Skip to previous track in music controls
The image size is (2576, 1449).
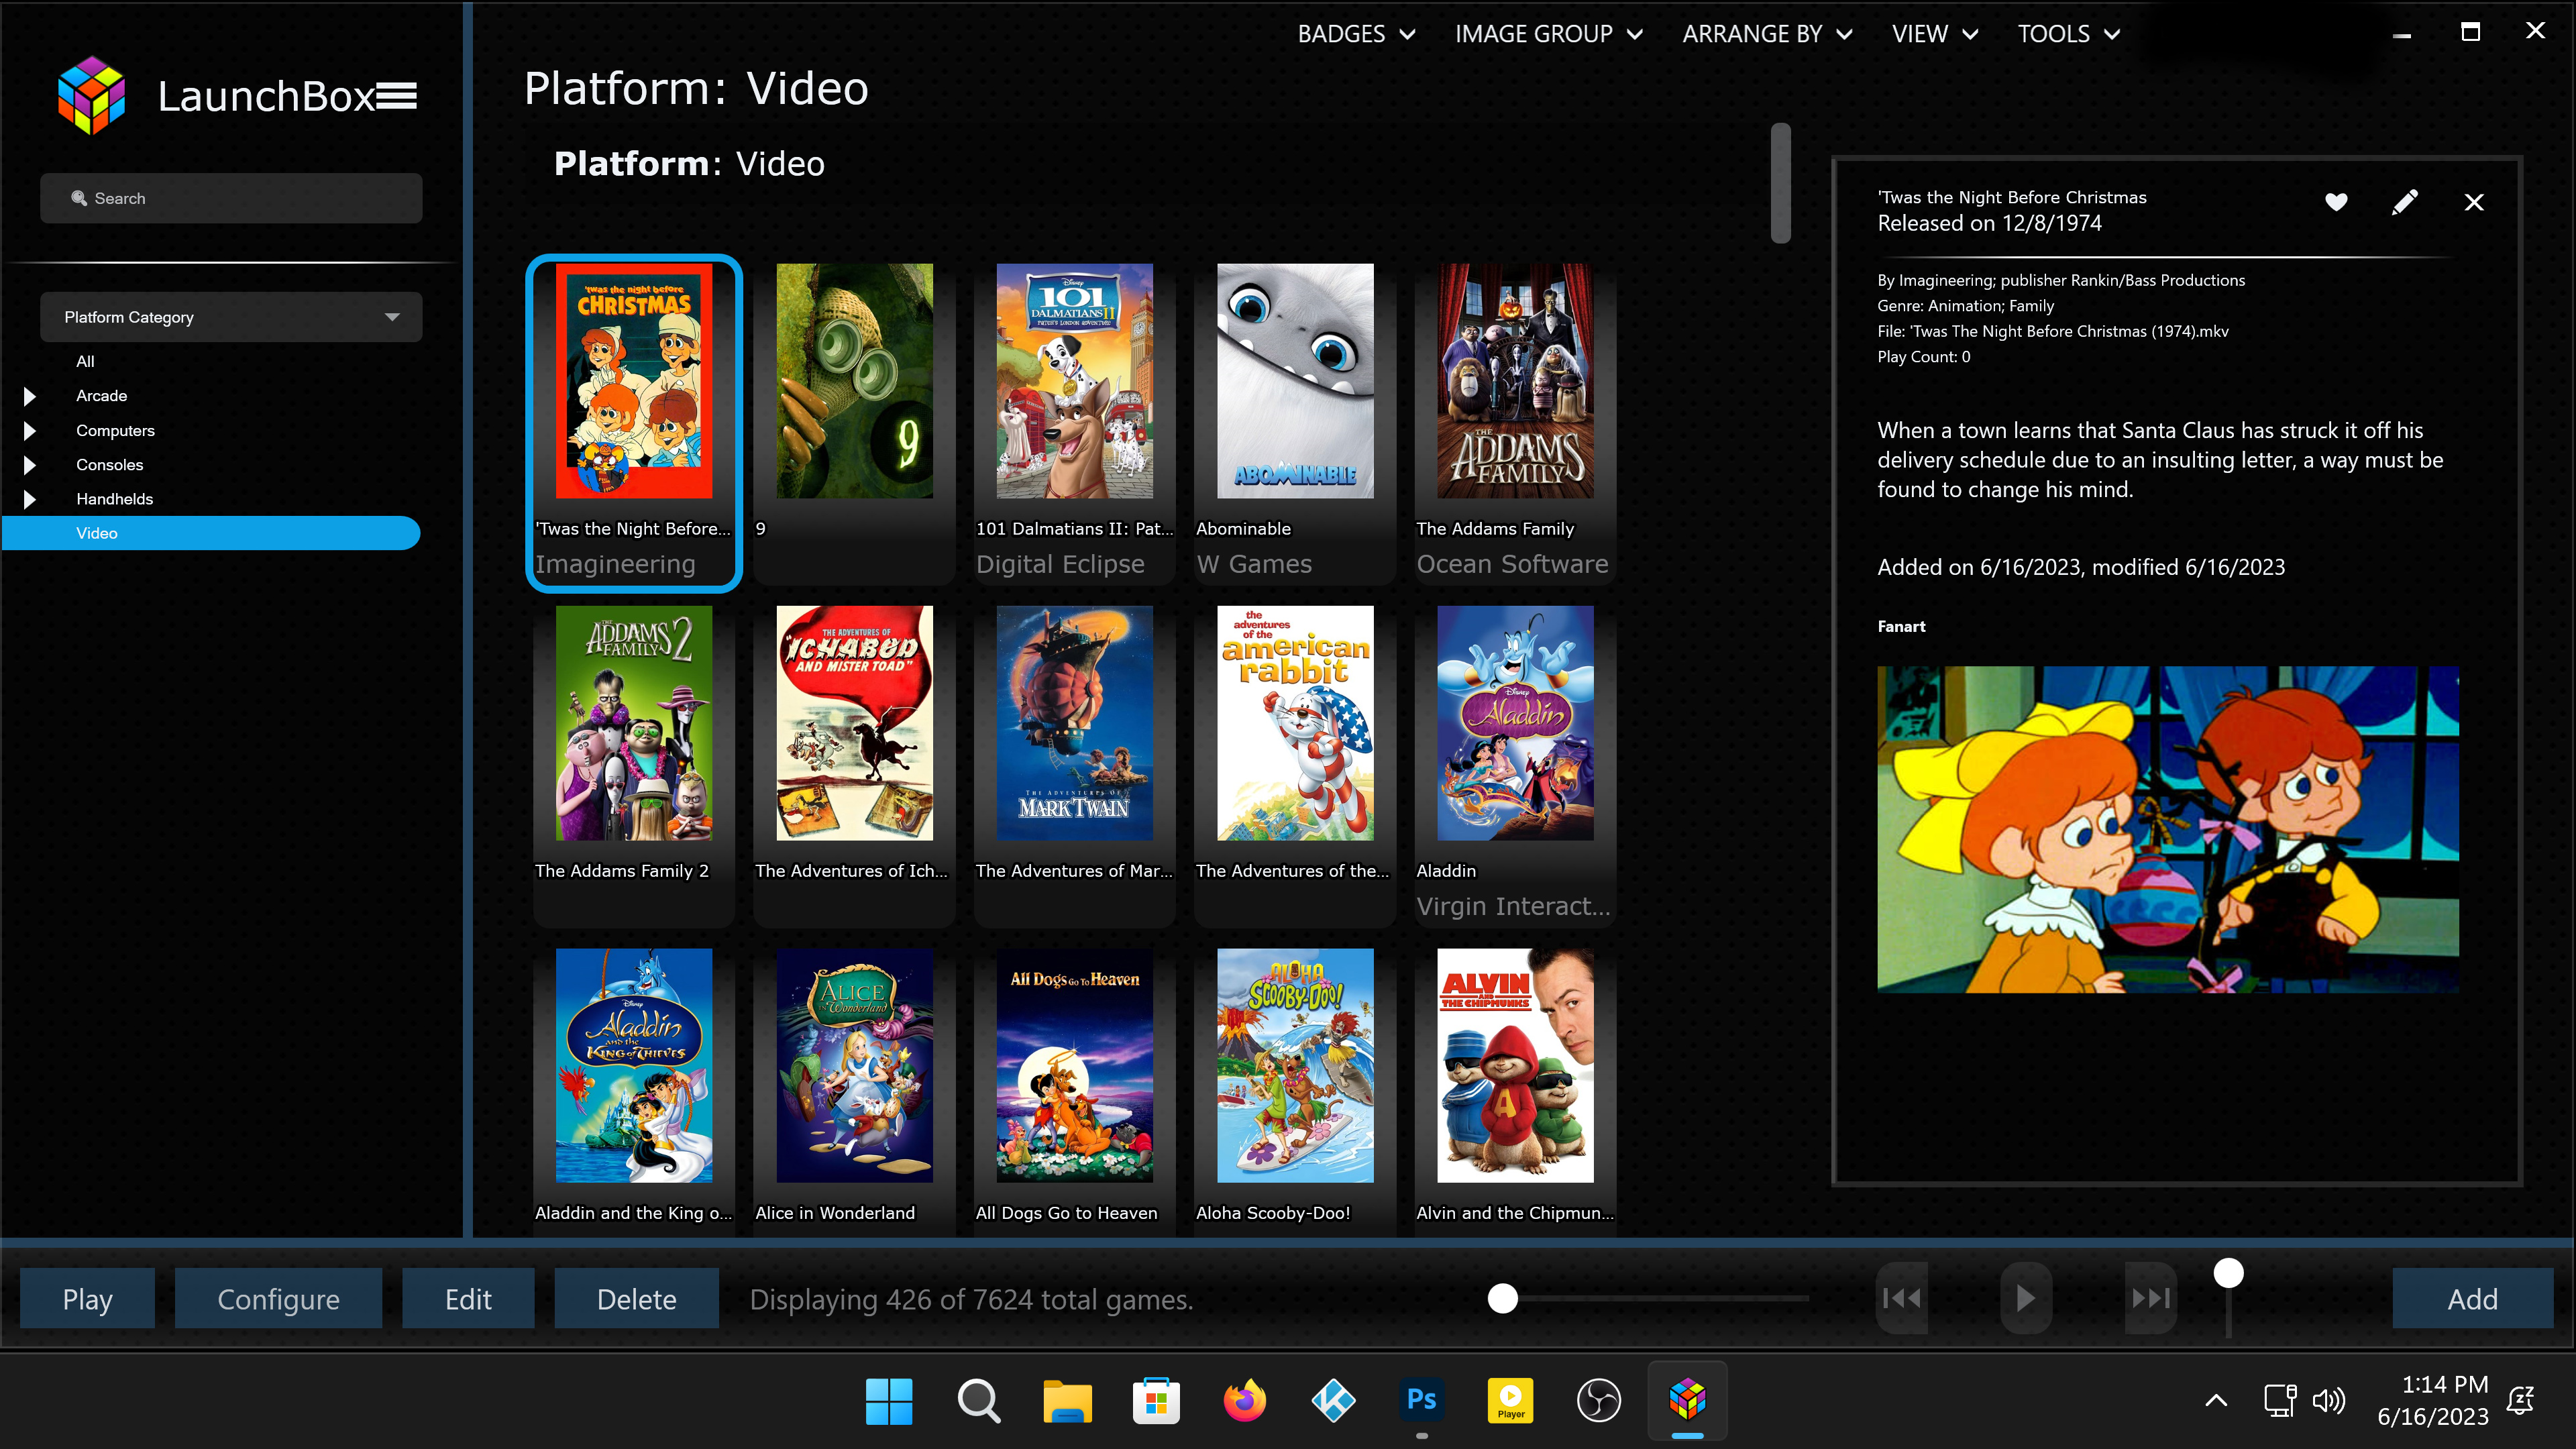point(1901,1298)
